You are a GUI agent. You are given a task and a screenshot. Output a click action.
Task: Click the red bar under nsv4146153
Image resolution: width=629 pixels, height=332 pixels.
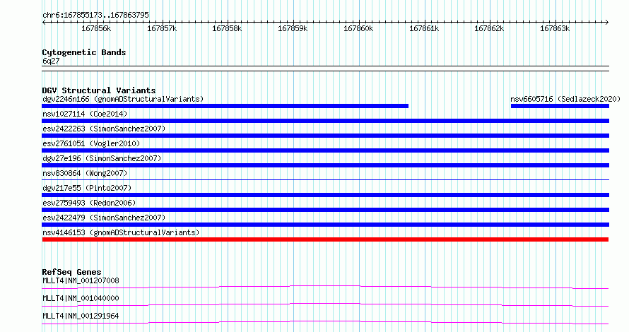325,239
